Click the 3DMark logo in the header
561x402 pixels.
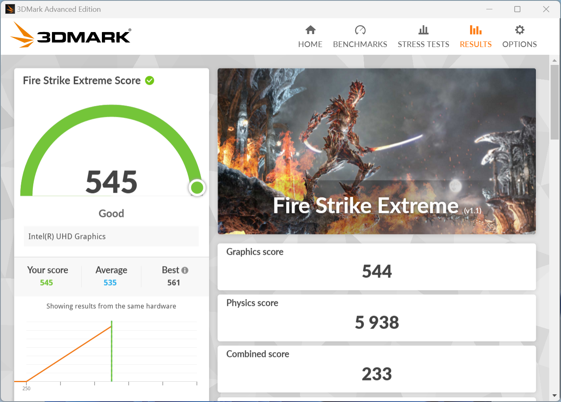tap(71, 35)
